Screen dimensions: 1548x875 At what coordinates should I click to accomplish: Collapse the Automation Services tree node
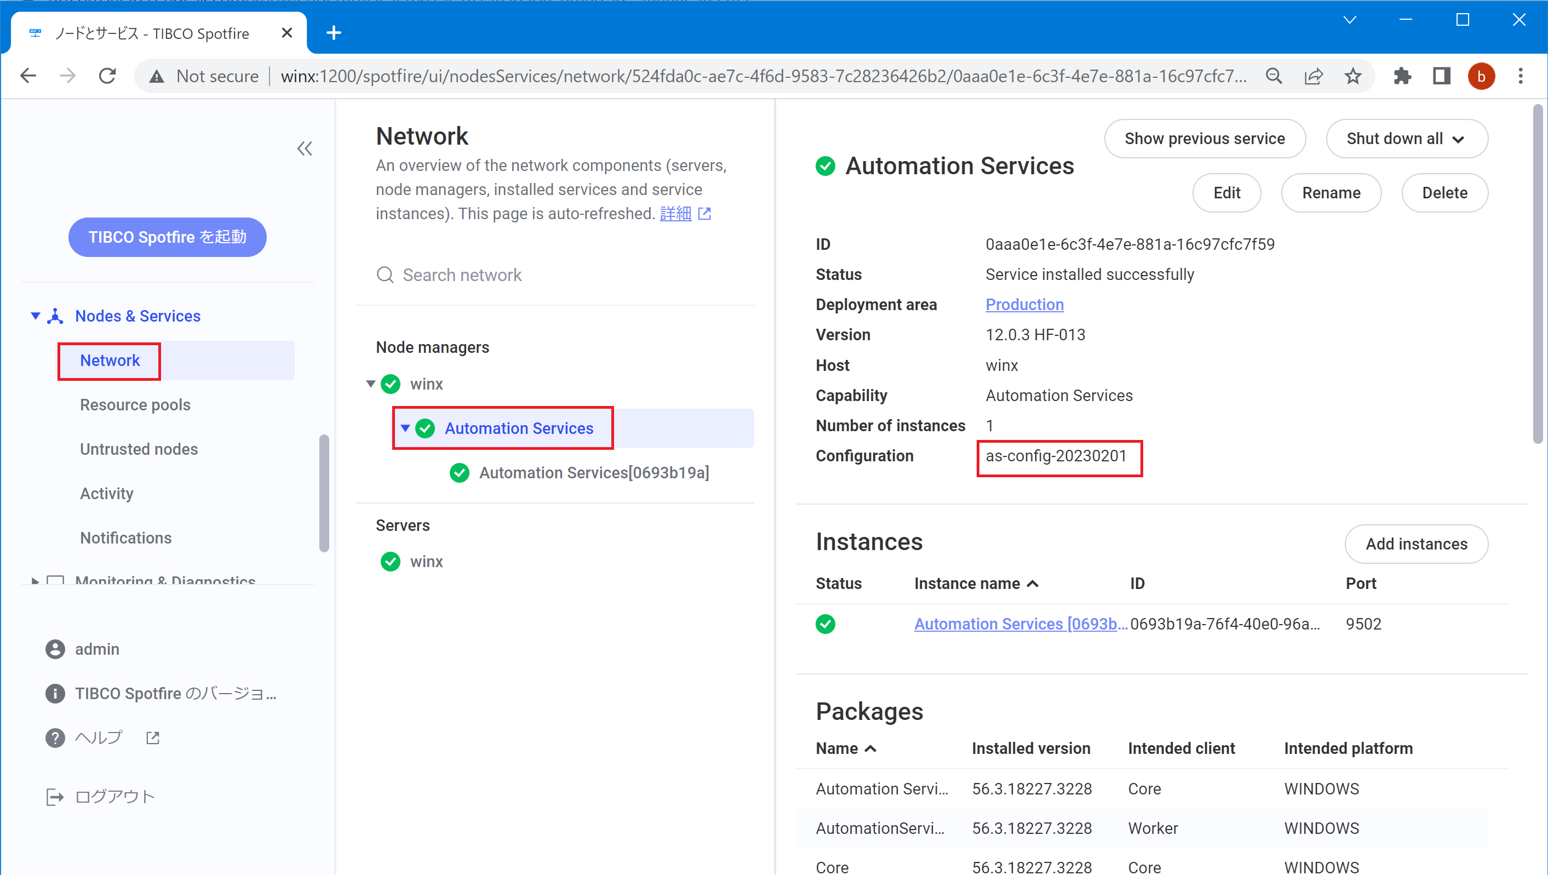point(406,428)
